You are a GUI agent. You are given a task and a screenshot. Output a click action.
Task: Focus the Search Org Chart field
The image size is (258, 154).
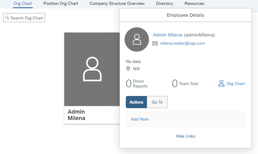pyautogui.click(x=24, y=18)
